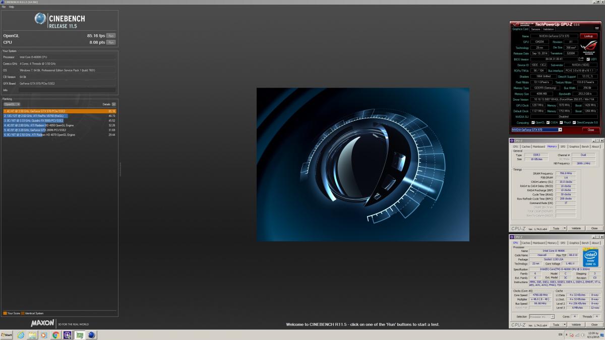Open SPD tab in lower CPU-Z window
This screenshot has height=340, width=605.
pyautogui.click(x=563, y=243)
